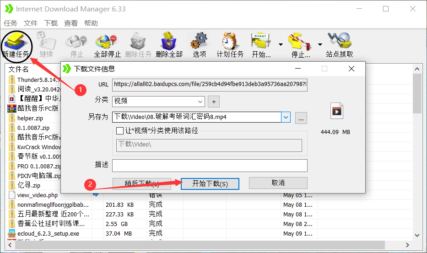The width and height of the screenshot is (427, 253).
Task: Click the 文件名 column header
Action: (18, 69)
